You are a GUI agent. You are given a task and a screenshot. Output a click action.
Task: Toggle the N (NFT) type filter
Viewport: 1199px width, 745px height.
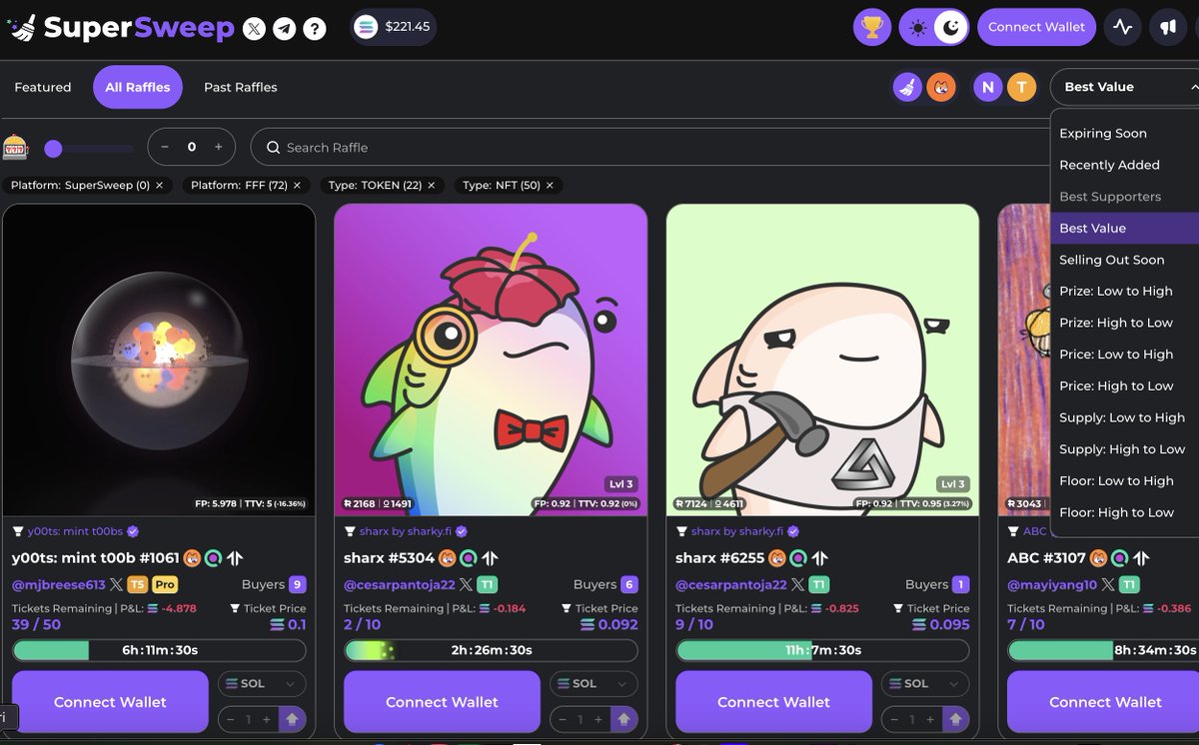[988, 87]
